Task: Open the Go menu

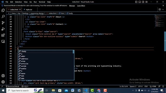Action: point(31,2)
